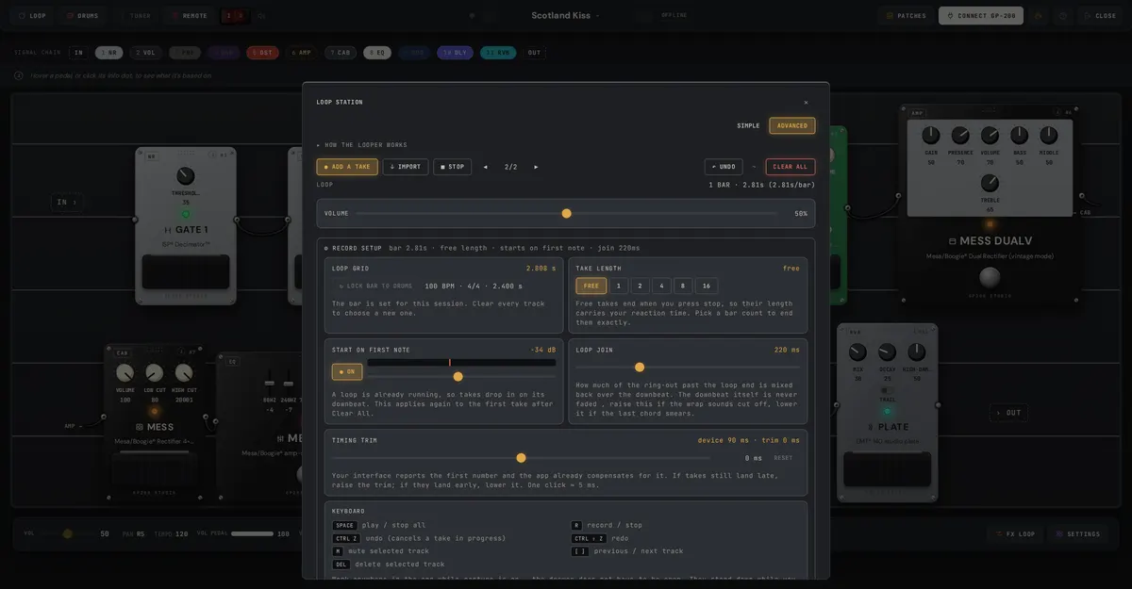Close the Loop Station dialog
The height and width of the screenshot is (589, 1132).
806,103
